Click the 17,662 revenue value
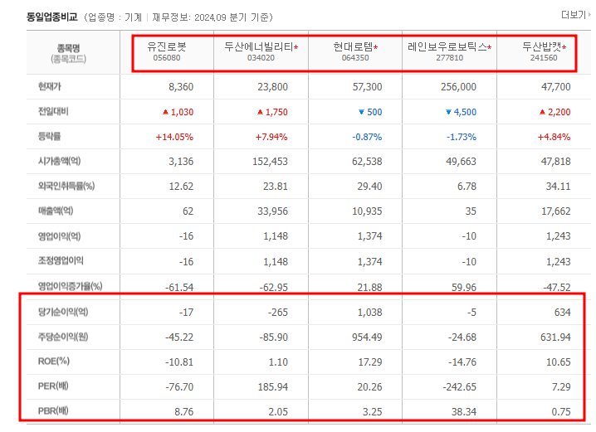This screenshot has width=596, height=432. coord(556,211)
